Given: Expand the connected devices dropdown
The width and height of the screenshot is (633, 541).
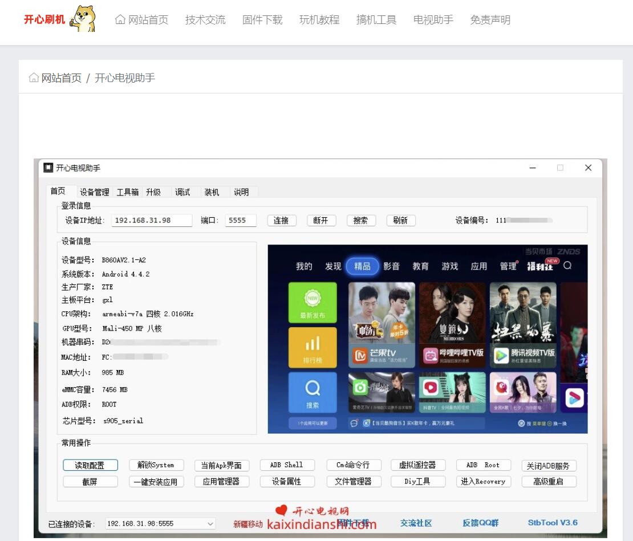Looking at the screenshot, I should [212, 523].
